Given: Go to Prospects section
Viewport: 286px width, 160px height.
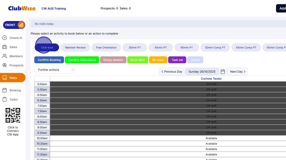Looking at the screenshot, I should click(x=13, y=65).
